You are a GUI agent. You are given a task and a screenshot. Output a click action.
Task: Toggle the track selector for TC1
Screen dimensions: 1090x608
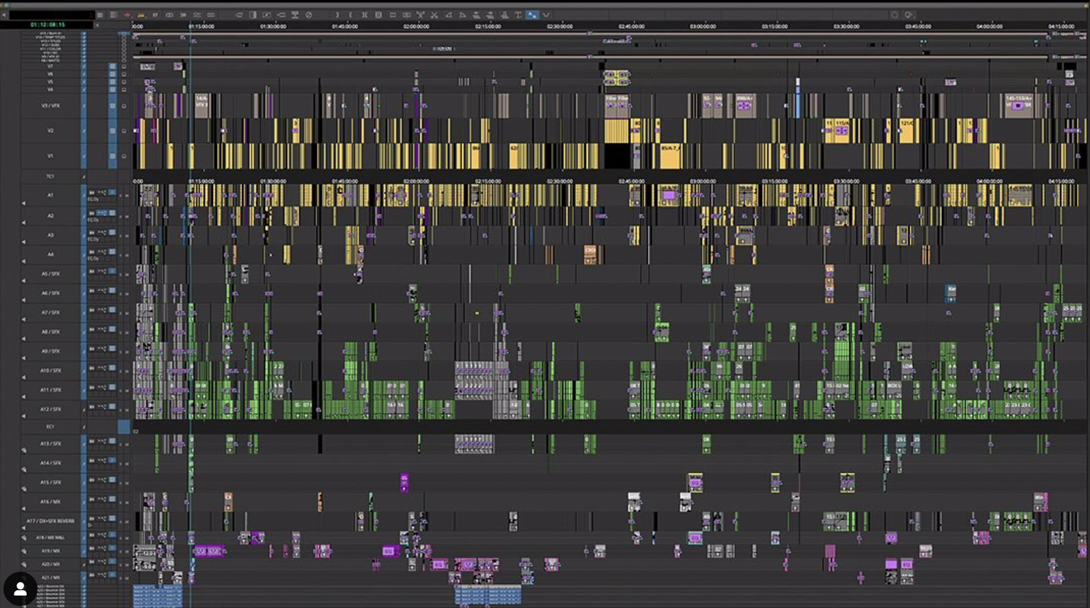pos(83,176)
